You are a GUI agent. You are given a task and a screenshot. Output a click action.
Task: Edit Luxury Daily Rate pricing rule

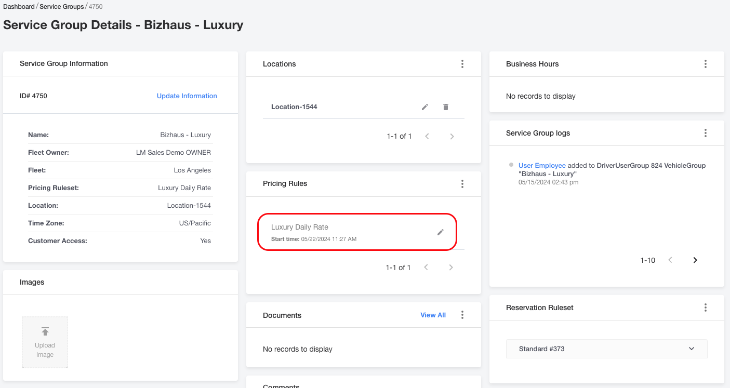[x=441, y=232]
